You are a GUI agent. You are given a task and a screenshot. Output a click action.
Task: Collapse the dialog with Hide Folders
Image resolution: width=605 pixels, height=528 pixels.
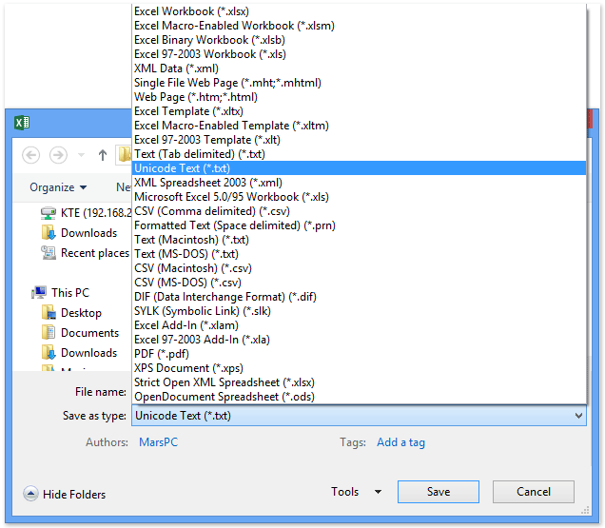[66, 494]
